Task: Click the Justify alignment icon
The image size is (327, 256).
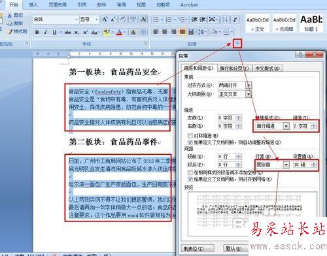Action: (x=182, y=32)
